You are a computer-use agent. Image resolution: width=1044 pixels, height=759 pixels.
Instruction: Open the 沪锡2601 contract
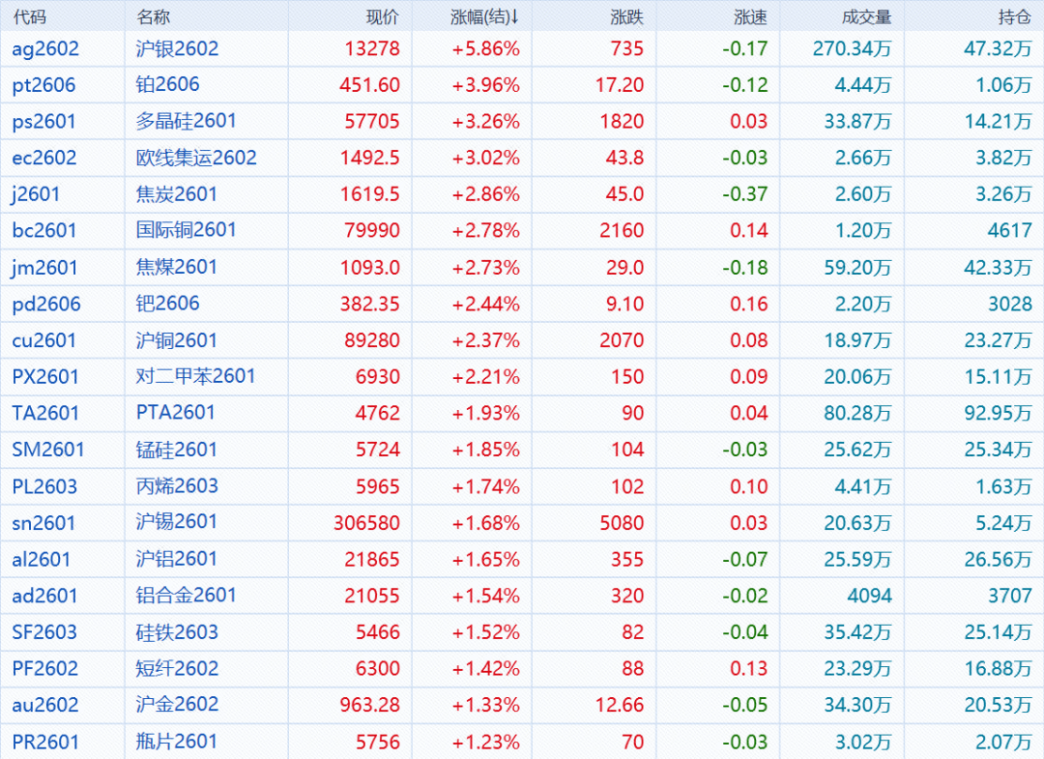point(177,522)
